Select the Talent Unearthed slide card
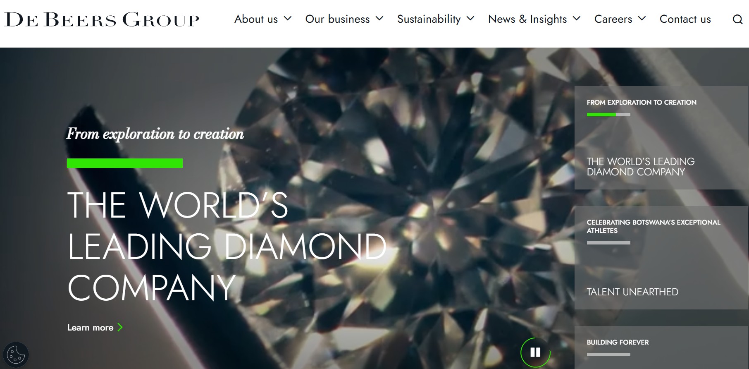The height and width of the screenshot is (369, 749). coord(661,258)
